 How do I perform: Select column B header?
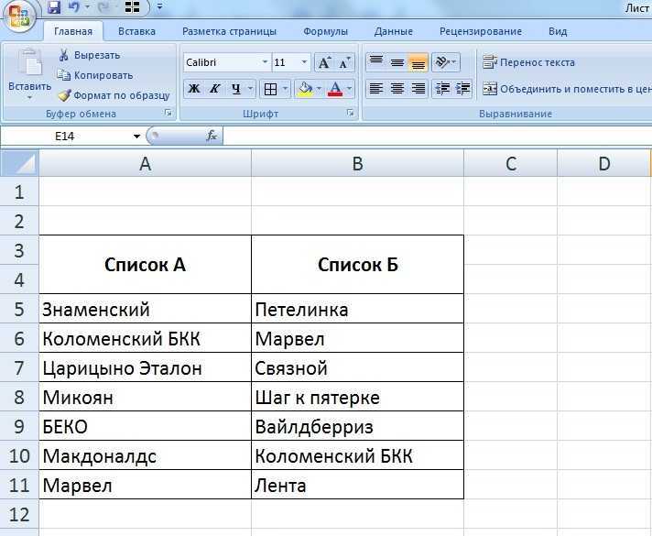[358, 163]
